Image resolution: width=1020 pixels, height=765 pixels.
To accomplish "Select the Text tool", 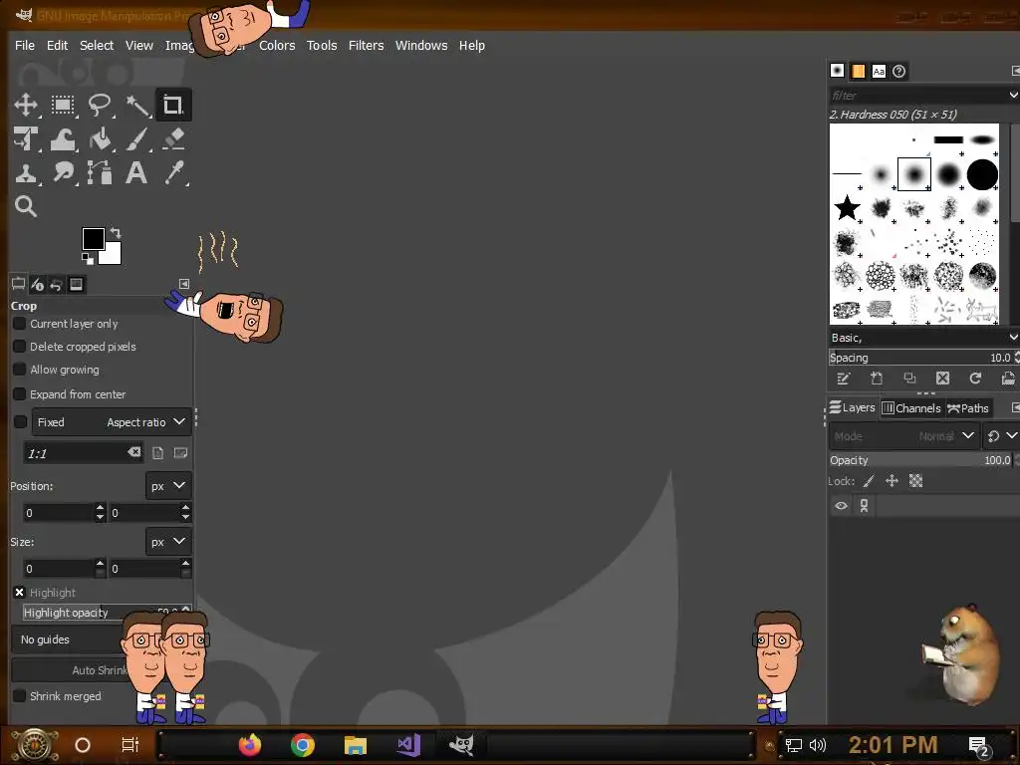I will [136, 173].
